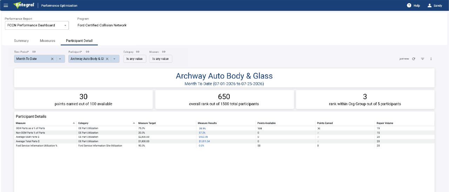Viewport: 449px width, 192px height.
Task: Click the 90.0% measure target cell
Action: click(x=142, y=145)
